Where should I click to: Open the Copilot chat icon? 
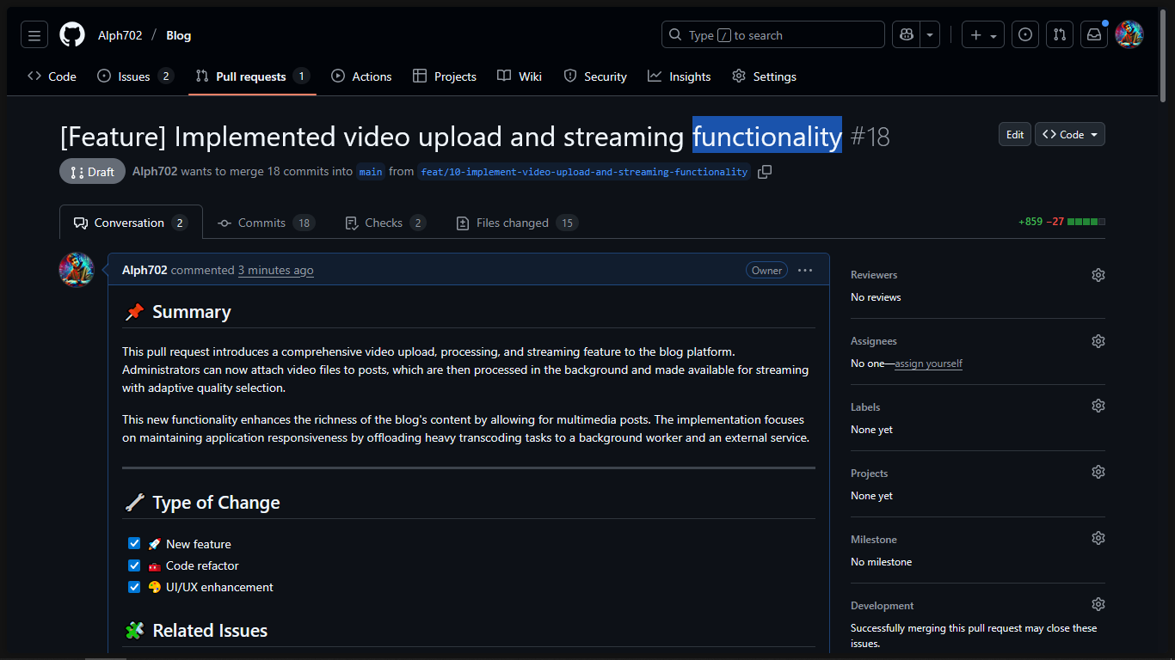906,35
